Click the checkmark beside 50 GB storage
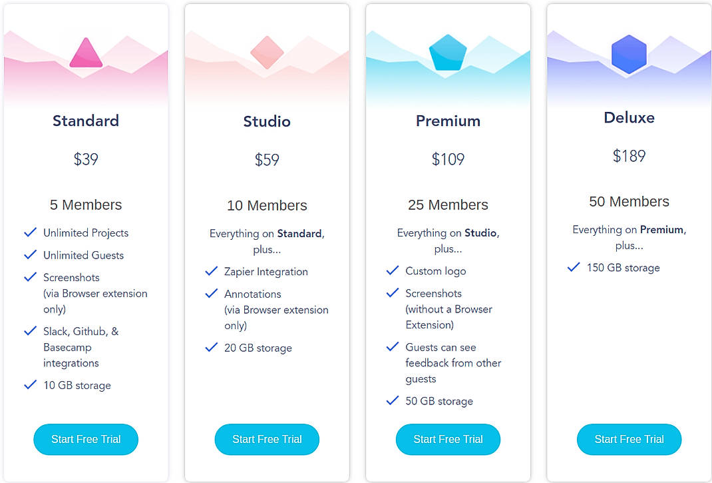Screen dimensions: 712x483 pos(392,401)
